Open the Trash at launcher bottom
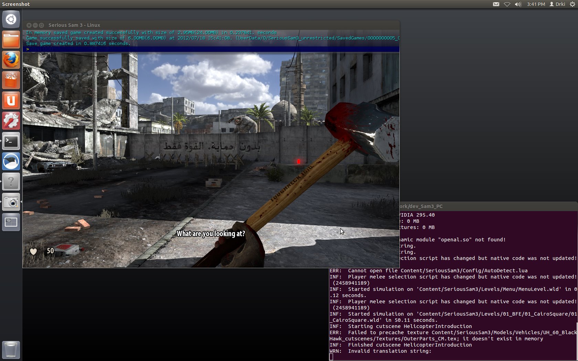 pos(11,350)
